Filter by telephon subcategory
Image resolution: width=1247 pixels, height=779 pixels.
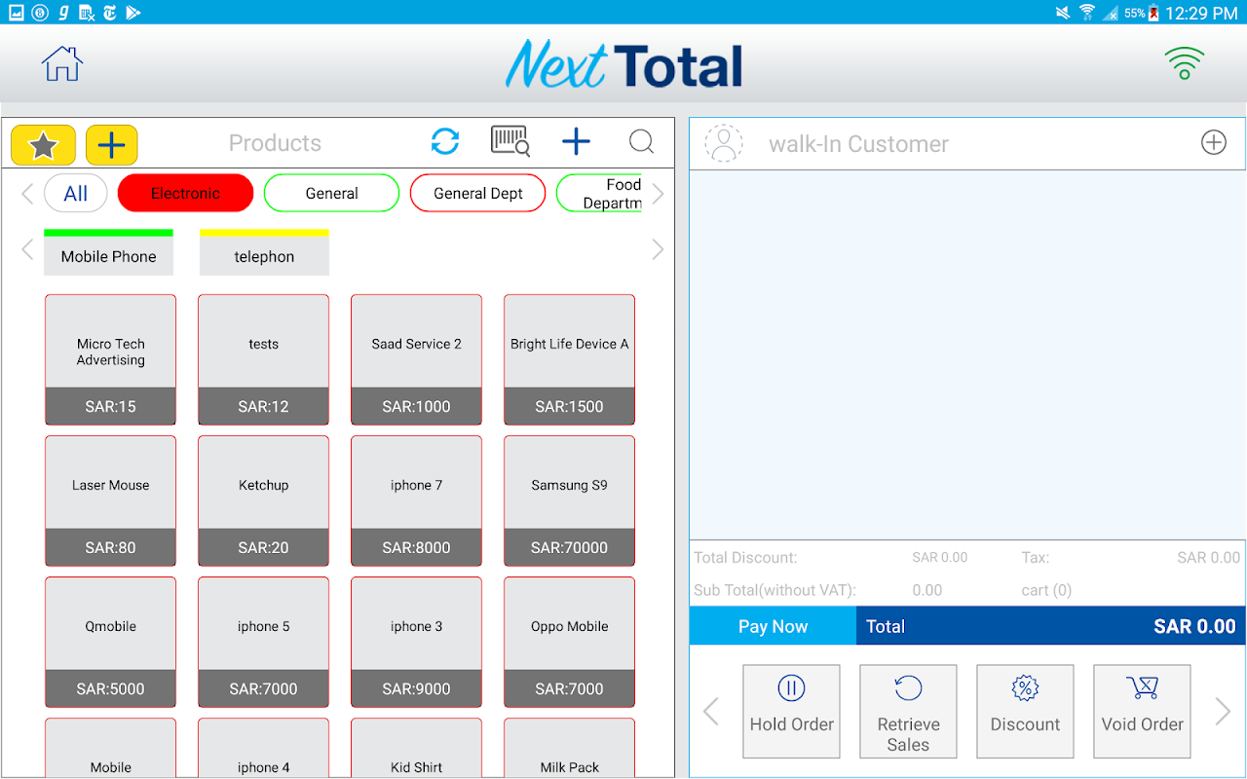point(264,252)
